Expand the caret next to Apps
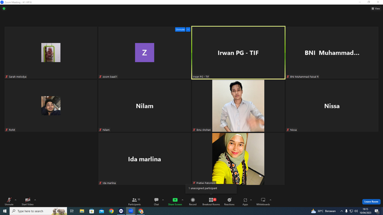The height and width of the screenshot is (215, 383). (x=251, y=200)
